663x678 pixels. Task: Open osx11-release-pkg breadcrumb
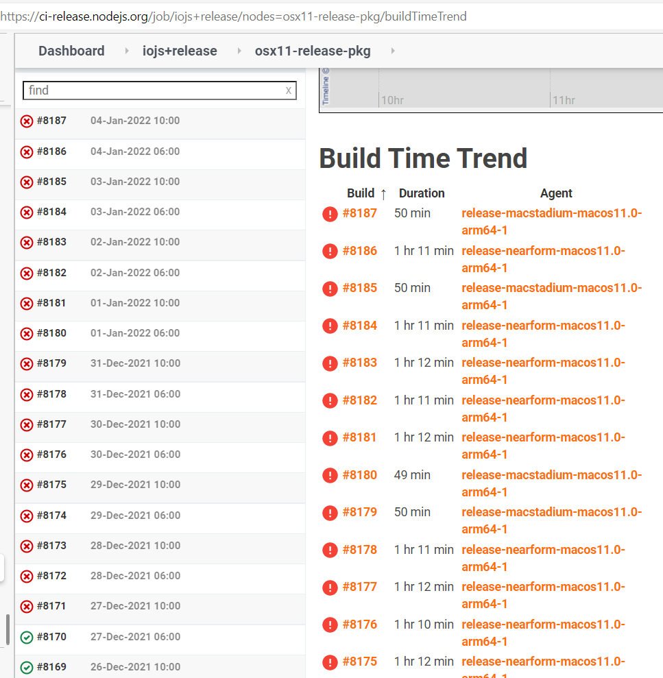coord(313,51)
